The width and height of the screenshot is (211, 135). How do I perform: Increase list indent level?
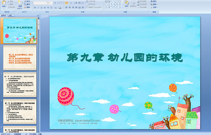79,3
